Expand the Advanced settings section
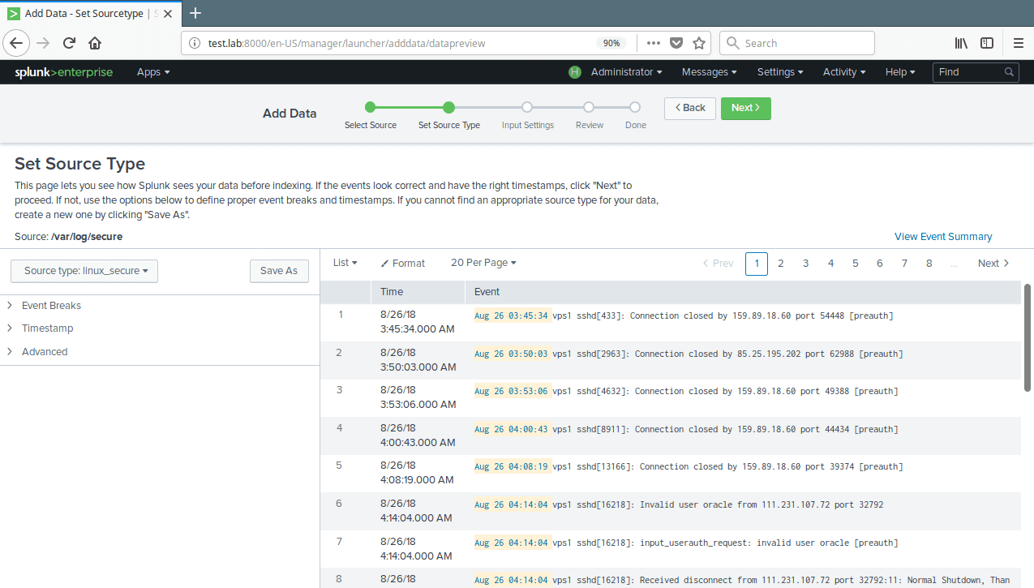Viewport: 1034px width, 588px height. (x=45, y=352)
